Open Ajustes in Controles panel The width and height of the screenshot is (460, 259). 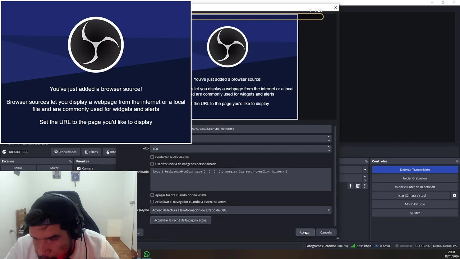(x=415, y=213)
